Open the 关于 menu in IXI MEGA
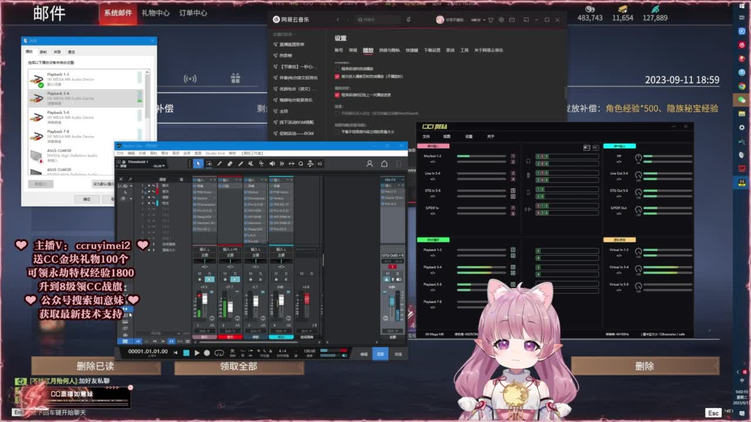 pyautogui.click(x=490, y=137)
